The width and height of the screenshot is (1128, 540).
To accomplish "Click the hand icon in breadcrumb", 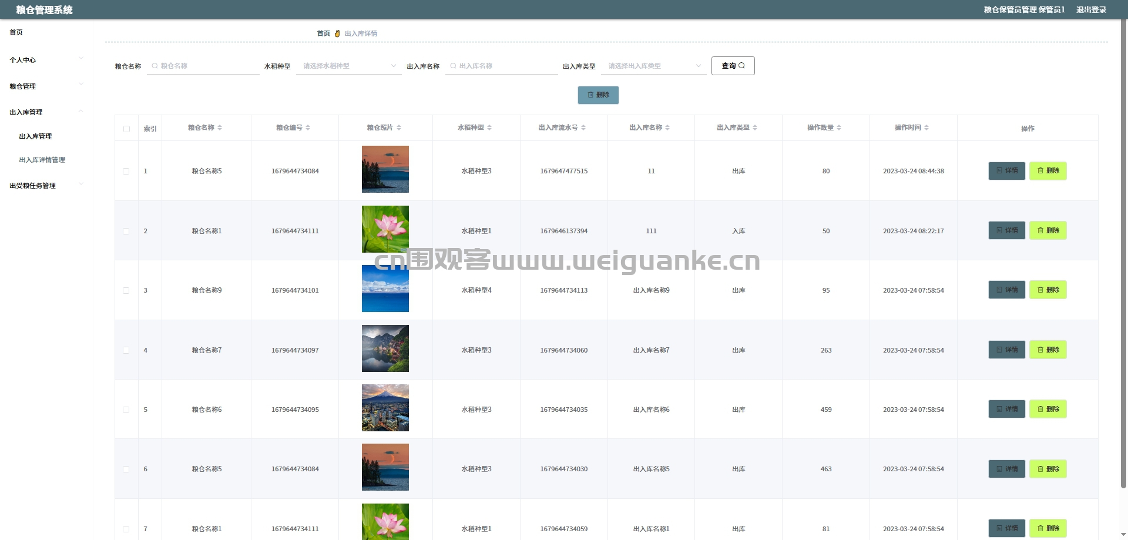I will click(x=337, y=33).
